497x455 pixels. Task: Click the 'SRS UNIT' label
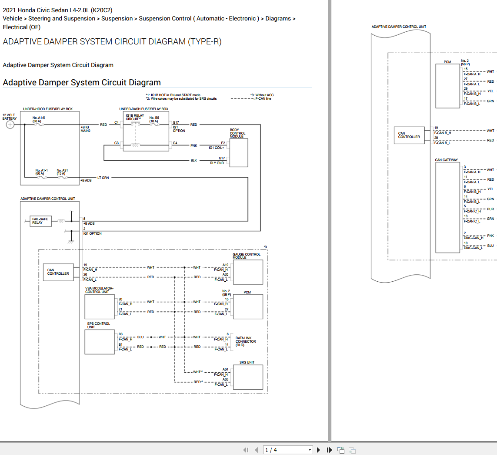[247, 362]
